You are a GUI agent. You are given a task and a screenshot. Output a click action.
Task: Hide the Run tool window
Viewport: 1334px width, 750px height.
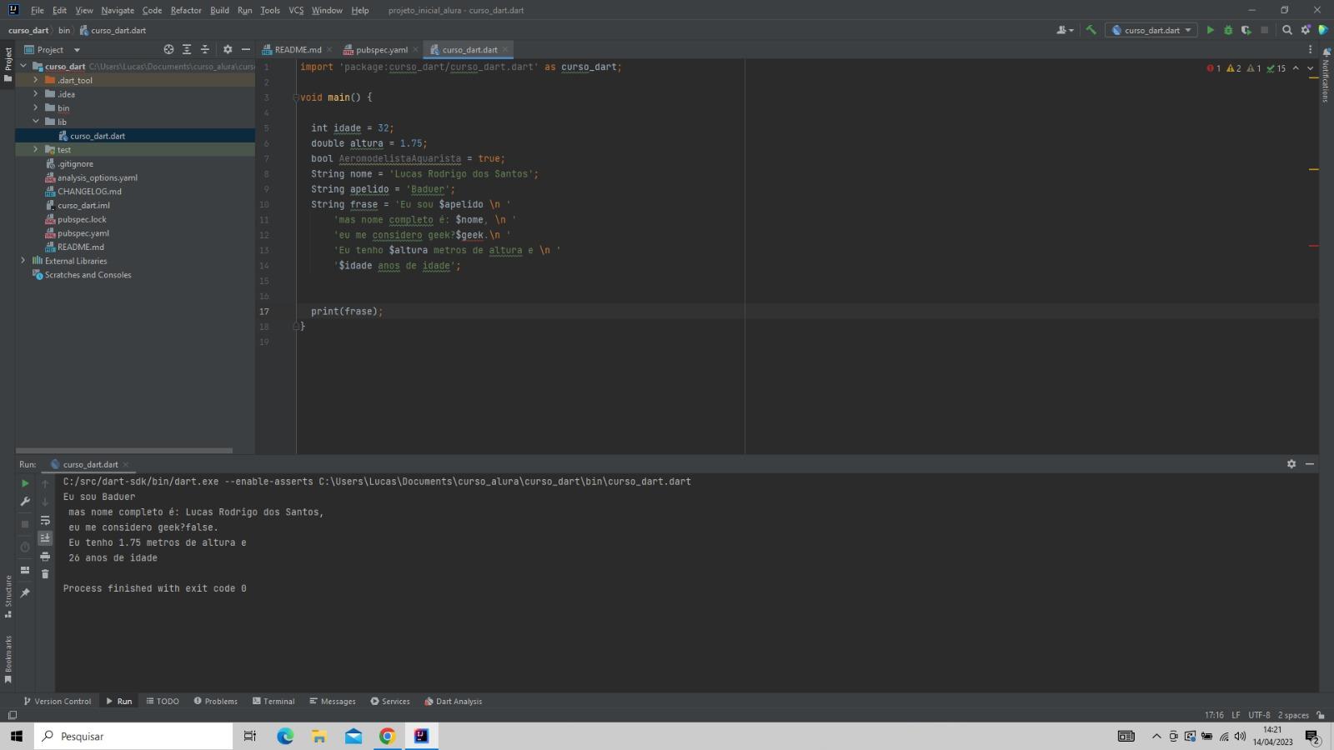[x=1310, y=464]
